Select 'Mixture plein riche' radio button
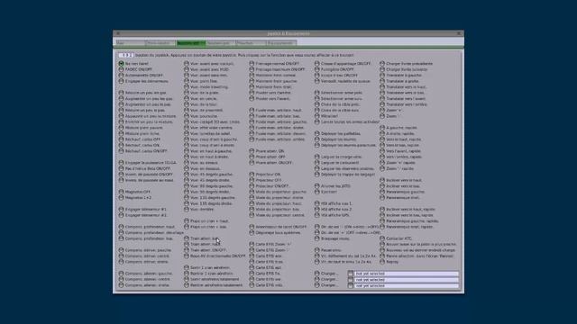Image resolution: width=577 pixels, height=324 pixels. [121, 134]
